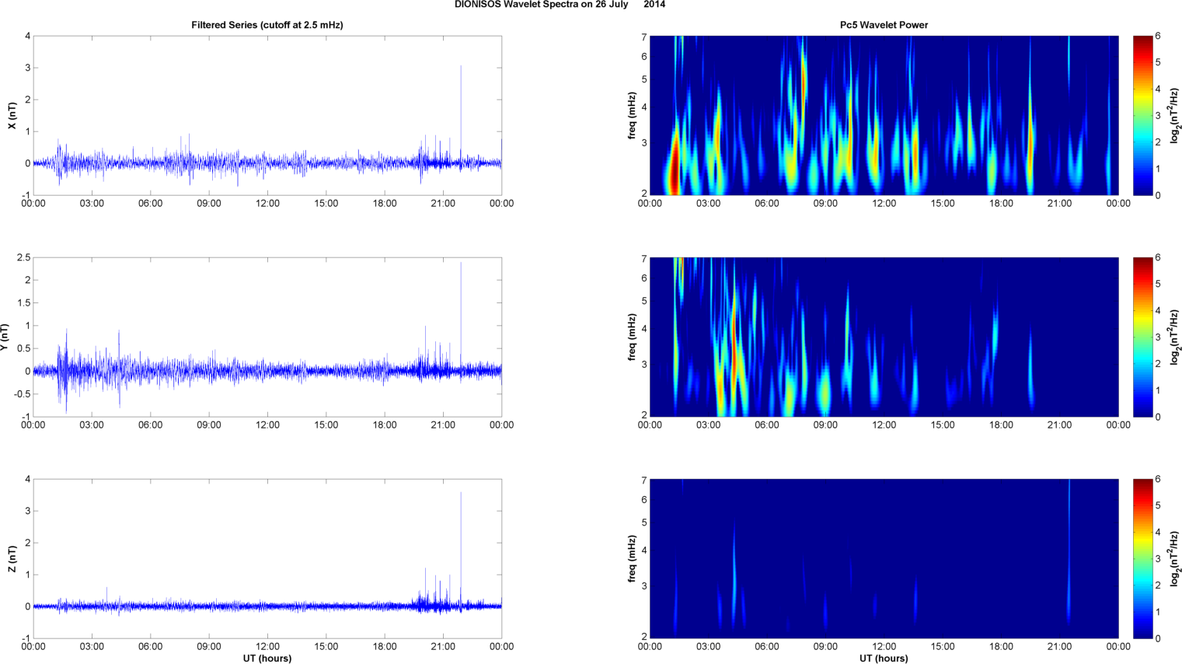The width and height of the screenshot is (1182, 664).
Task: Click 'UT (hours)' label under the Z series plot
Action: [267, 658]
